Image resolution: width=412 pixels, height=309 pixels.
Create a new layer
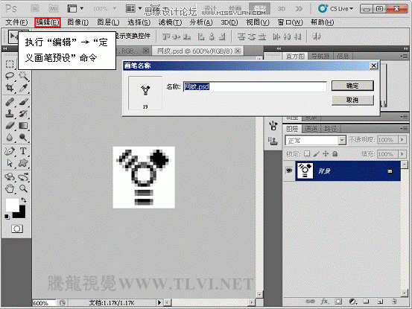point(380,302)
